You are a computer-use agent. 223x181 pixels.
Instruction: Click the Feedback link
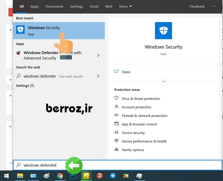(x=197, y=6)
